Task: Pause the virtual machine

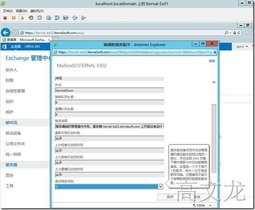Action: [x=14, y=18]
